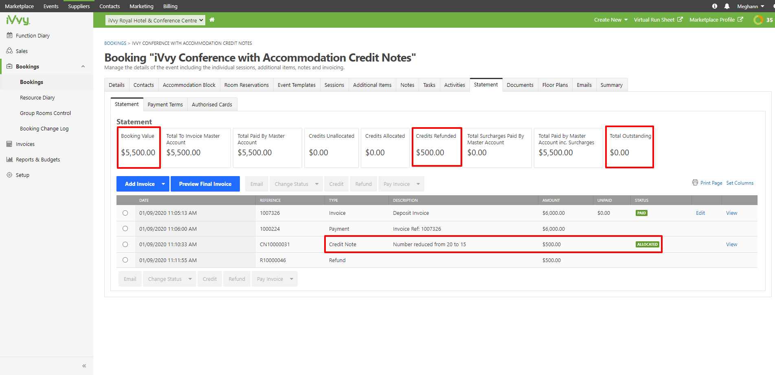Click the top Credit button

pyautogui.click(x=336, y=184)
